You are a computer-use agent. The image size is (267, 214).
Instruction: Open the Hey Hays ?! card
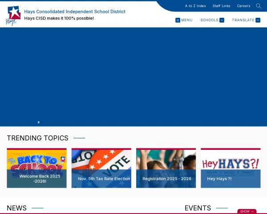coord(231,168)
